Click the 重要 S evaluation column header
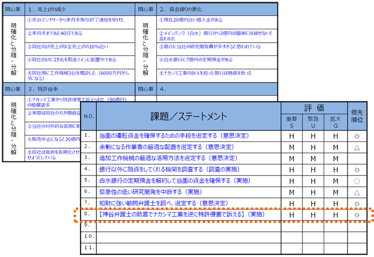The image size is (374, 257). point(292,122)
